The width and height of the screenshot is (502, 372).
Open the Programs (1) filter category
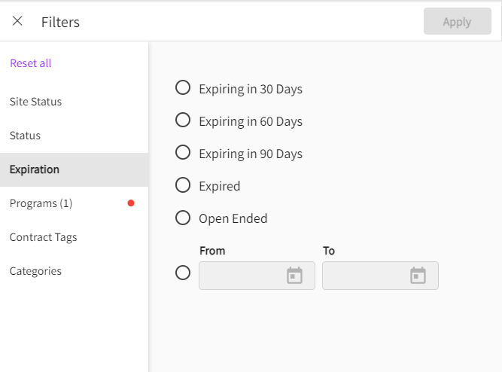click(41, 203)
